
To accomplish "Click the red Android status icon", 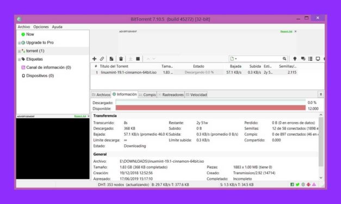I will point(308,184).
